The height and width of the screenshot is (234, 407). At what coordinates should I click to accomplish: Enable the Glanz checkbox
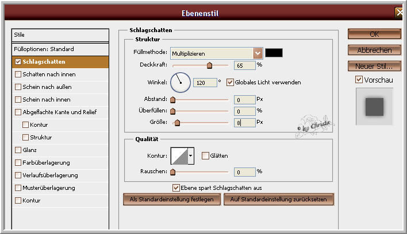click(x=18, y=150)
